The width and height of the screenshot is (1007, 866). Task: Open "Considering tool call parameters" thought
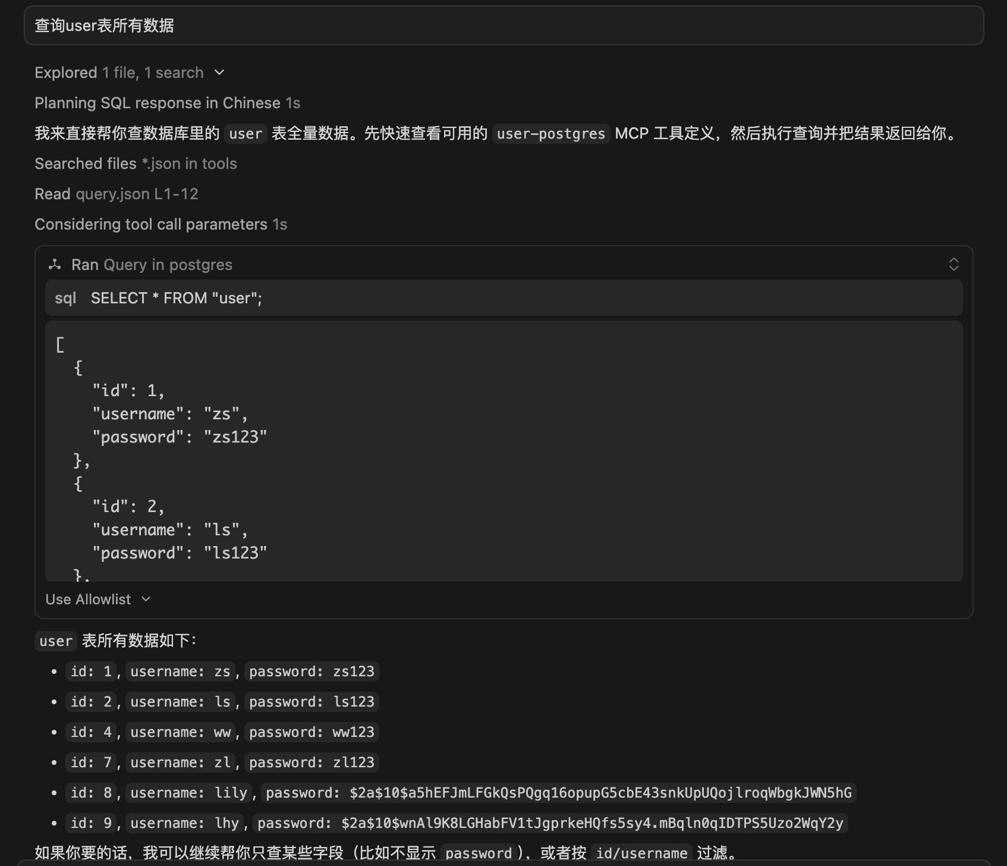[161, 224]
